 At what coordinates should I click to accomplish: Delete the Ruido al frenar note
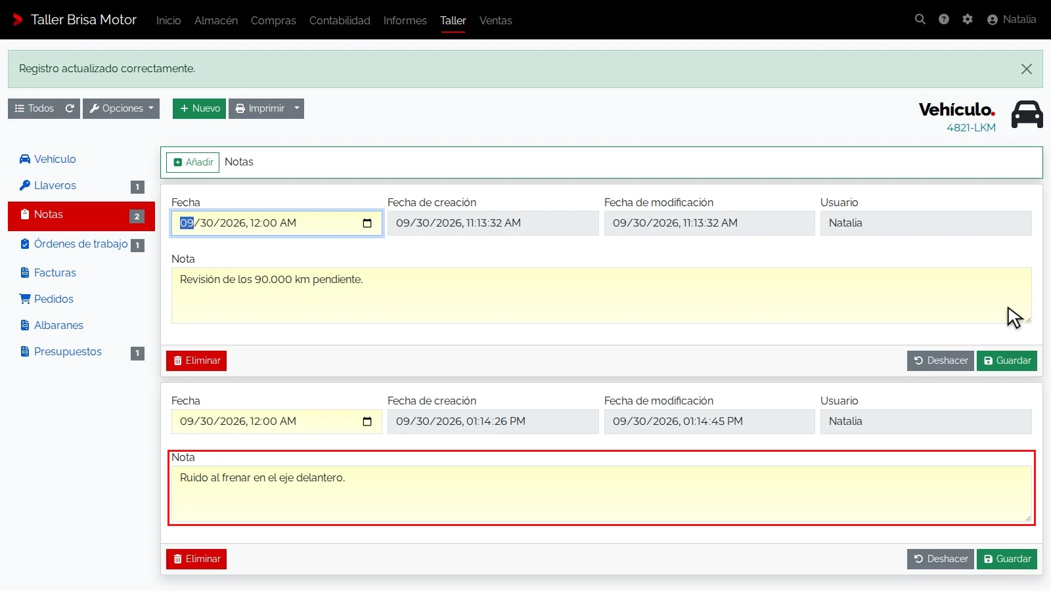pyautogui.click(x=196, y=559)
